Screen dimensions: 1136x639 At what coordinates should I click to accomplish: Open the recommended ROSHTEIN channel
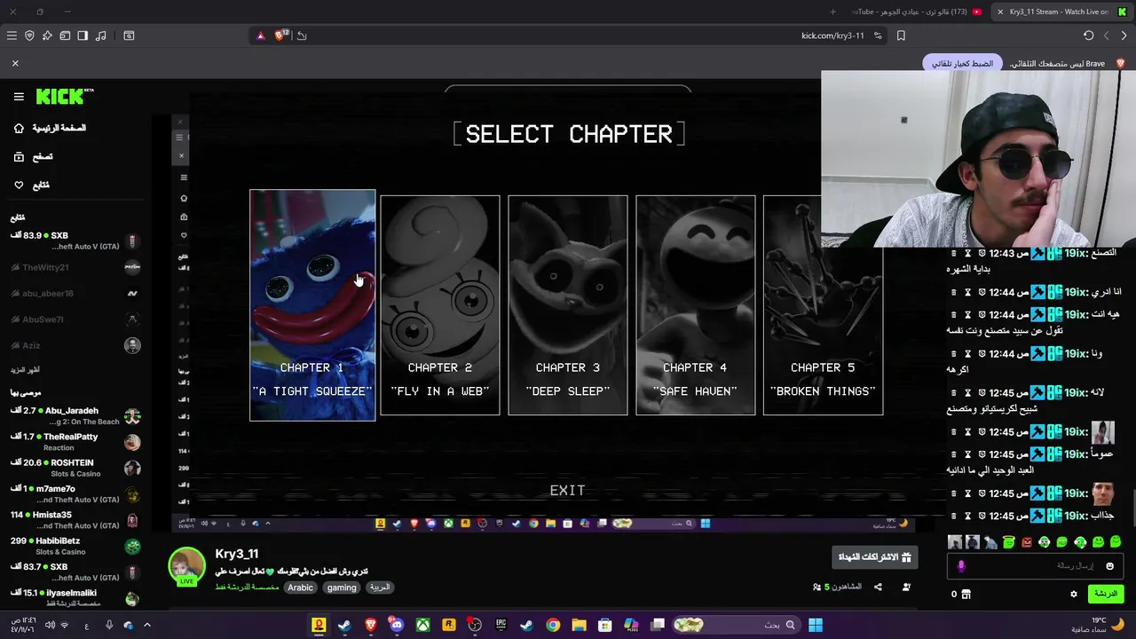(x=75, y=468)
